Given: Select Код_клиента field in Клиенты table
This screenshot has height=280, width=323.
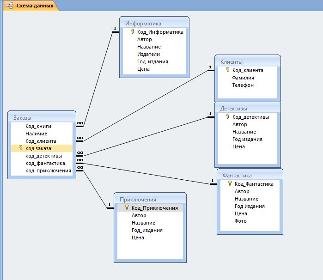Looking at the screenshot, I should coord(248,70).
